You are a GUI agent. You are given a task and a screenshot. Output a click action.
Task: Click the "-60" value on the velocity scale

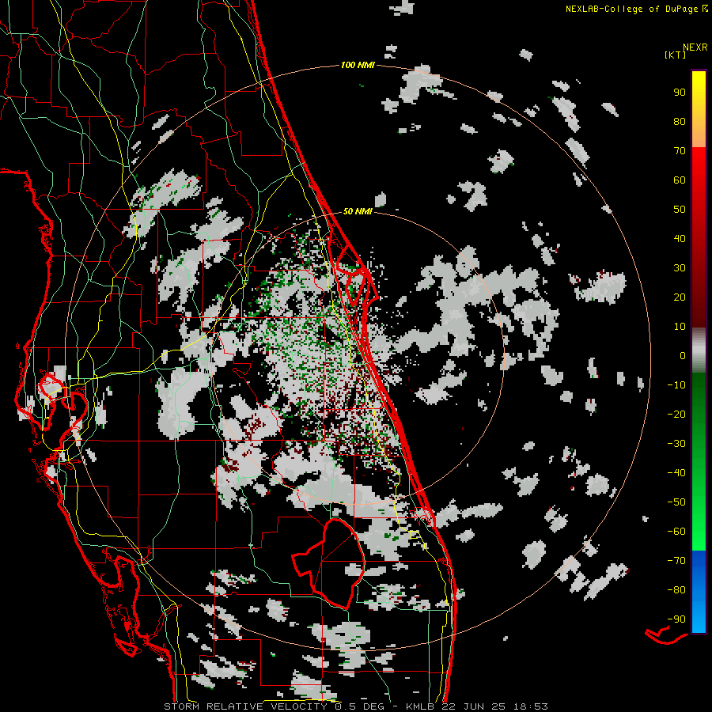[x=676, y=532]
